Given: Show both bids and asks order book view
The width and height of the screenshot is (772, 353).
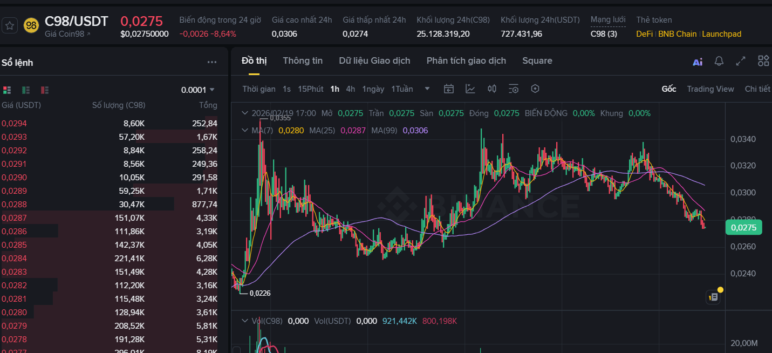Looking at the screenshot, I should (x=7, y=90).
